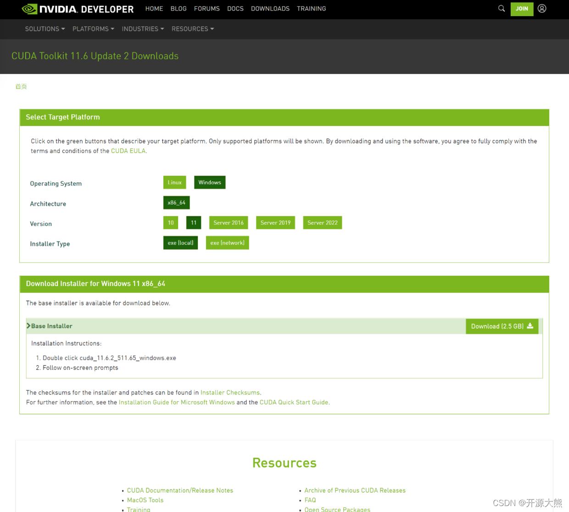Open the search magnifier icon
Viewport: 569px width, 512px height.
pos(502,8)
